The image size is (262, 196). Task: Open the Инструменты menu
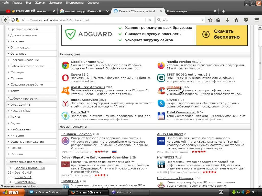pos(75,3)
